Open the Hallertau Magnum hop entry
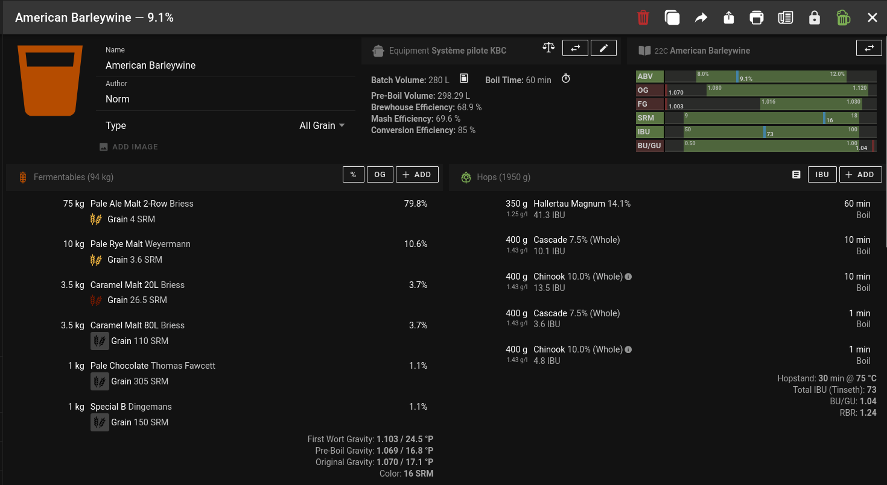The width and height of the screenshot is (887, 485). click(x=569, y=204)
